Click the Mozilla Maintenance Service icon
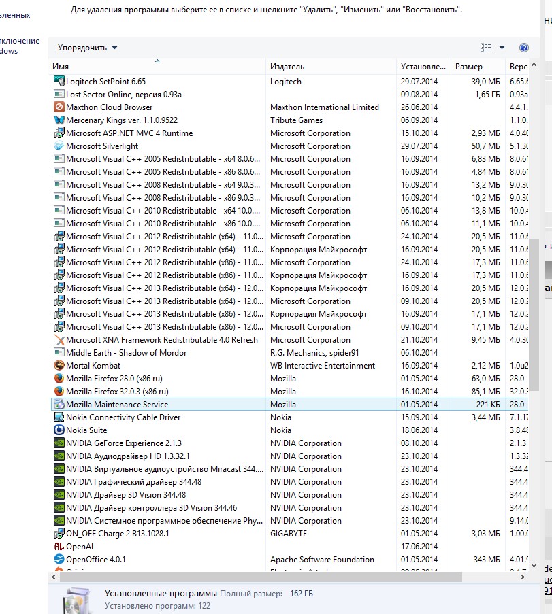Viewport: 552px width, 614px height. pos(59,404)
